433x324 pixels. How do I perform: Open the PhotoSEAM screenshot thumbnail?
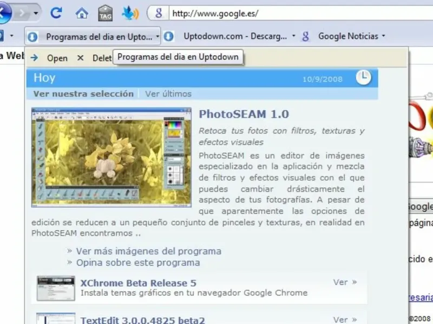(111, 157)
